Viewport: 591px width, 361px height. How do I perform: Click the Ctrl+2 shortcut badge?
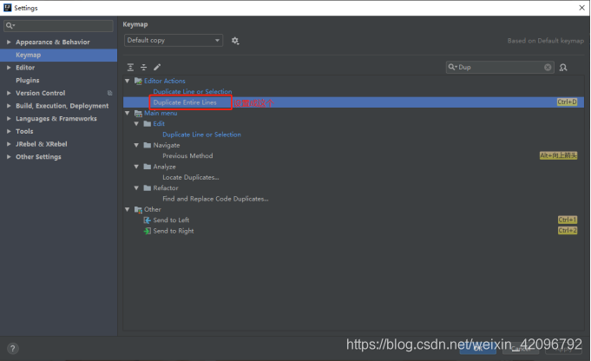click(x=568, y=230)
